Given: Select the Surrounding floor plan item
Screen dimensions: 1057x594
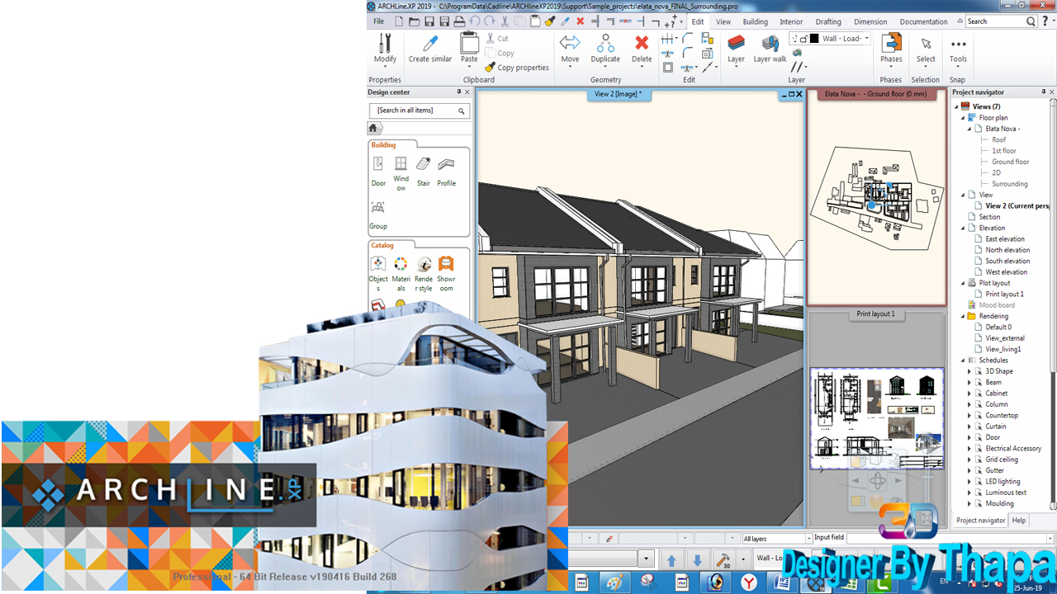Looking at the screenshot, I should (1009, 184).
